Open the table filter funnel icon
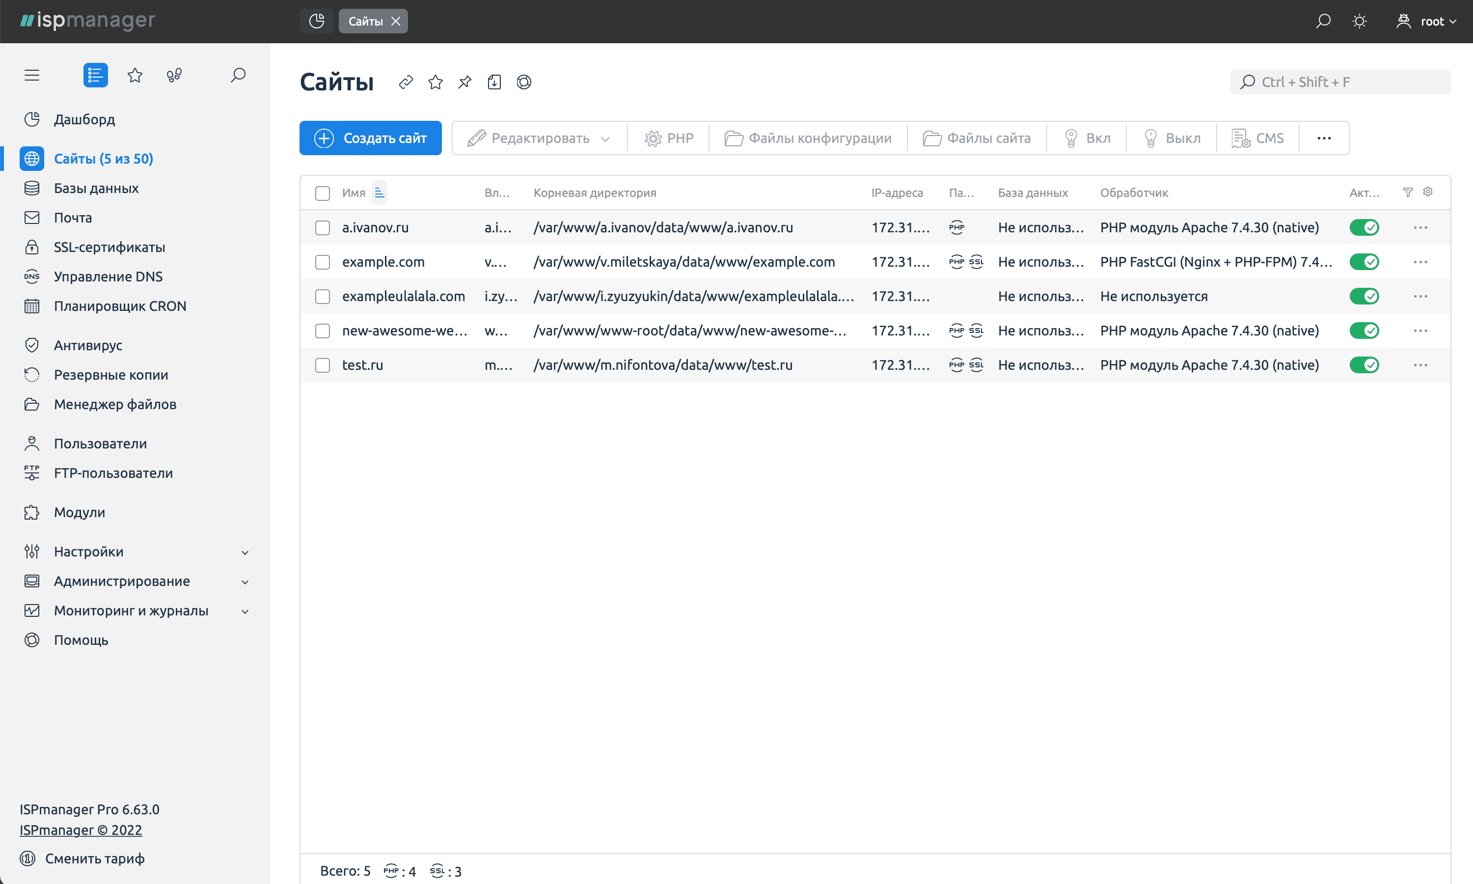The image size is (1473, 884). 1408,192
